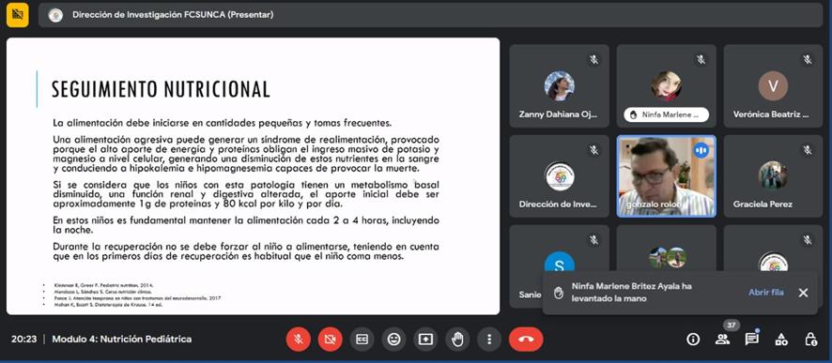Leave call with red hang-up button
Image resolution: width=832 pixels, height=363 pixels.
coord(526,340)
